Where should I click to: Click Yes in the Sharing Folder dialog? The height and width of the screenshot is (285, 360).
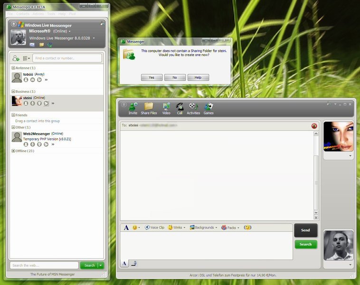pos(152,77)
